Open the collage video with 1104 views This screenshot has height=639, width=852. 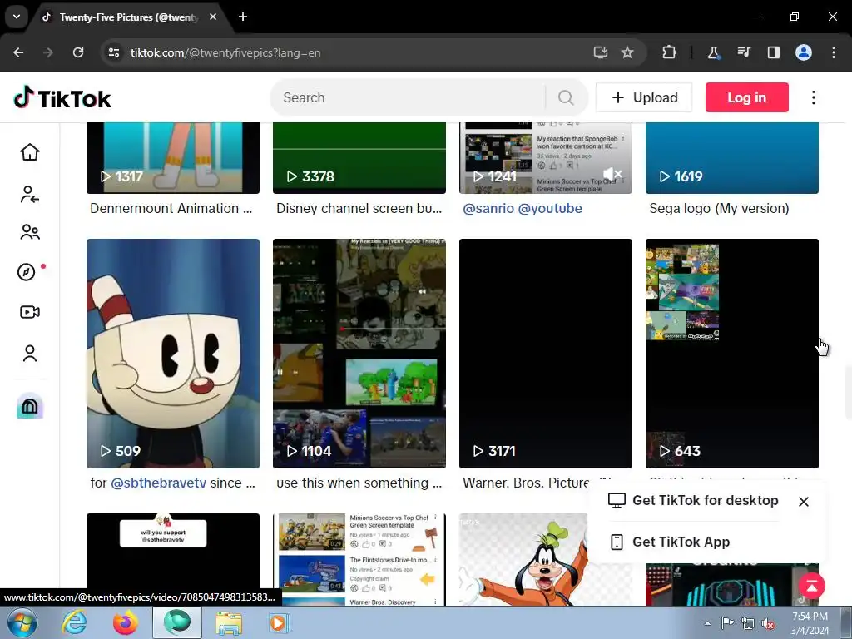point(359,353)
